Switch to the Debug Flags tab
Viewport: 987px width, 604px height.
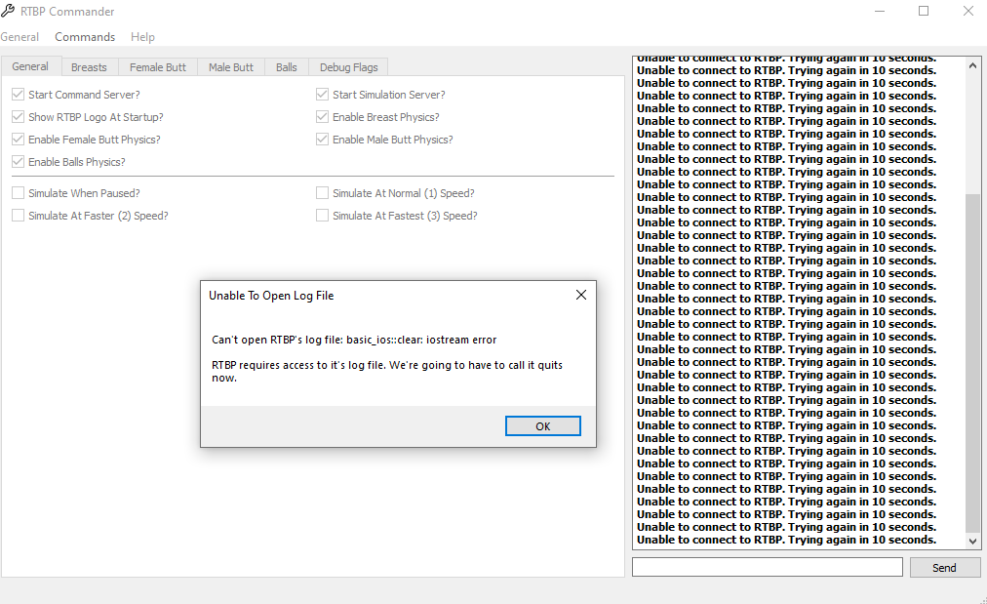(x=348, y=67)
